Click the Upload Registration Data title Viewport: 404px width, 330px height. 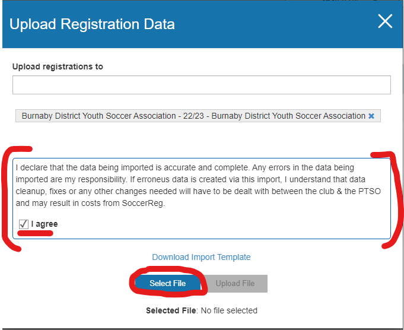tap(92, 24)
